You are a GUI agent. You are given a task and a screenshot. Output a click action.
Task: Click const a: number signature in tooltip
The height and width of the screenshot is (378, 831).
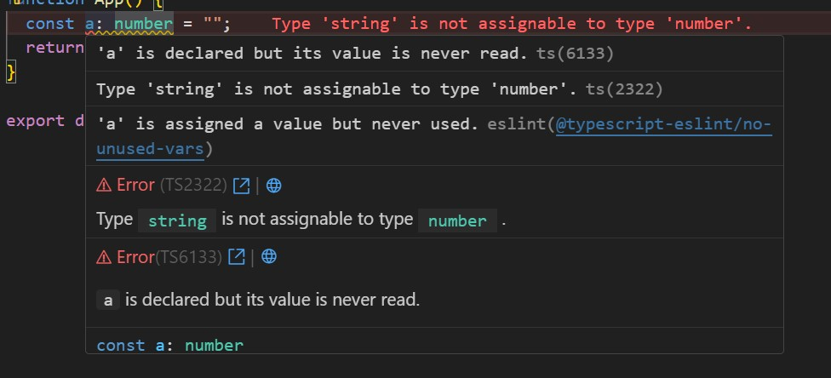[x=170, y=346]
